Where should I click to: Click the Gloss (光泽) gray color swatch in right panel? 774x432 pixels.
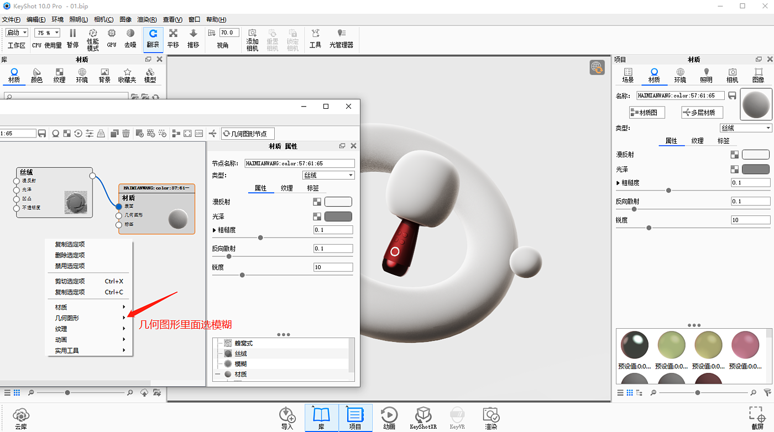pyautogui.click(x=755, y=169)
